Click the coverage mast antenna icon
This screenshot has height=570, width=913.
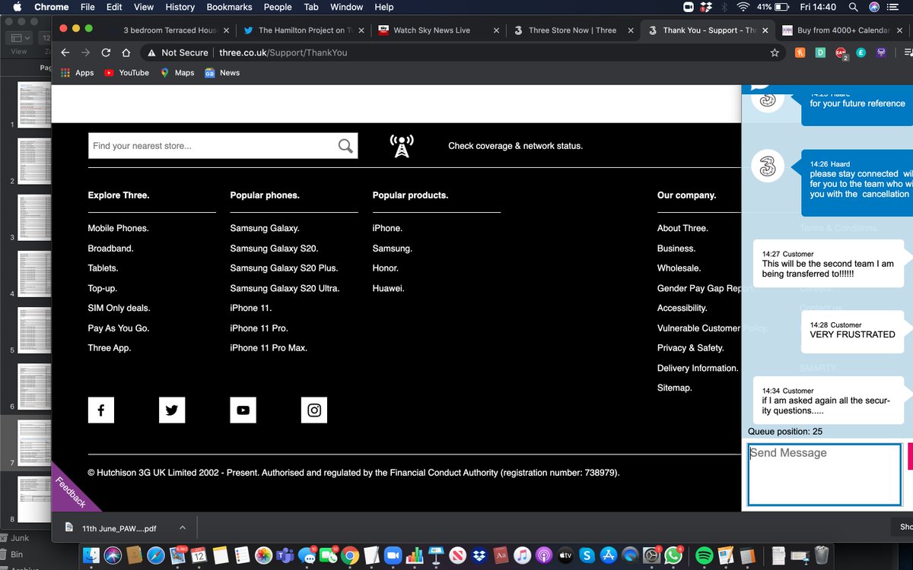click(402, 146)
